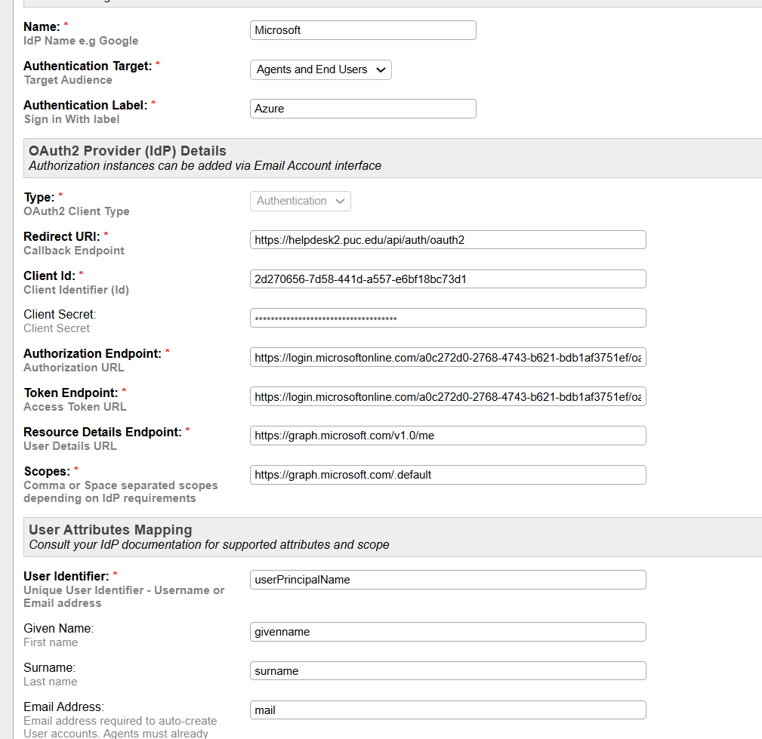Click the bold 'Authentication Target:' label text
The image size is (762, 739).
[x=87, y=66]
